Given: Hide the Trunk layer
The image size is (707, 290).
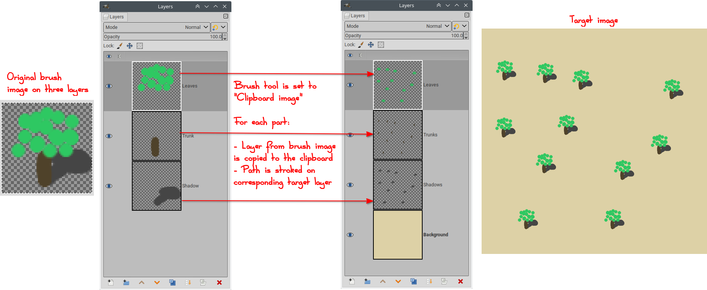Looking at the screenshot, I should coord(109,136).
